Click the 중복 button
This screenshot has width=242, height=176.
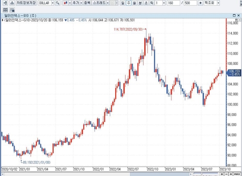point(87,3)
